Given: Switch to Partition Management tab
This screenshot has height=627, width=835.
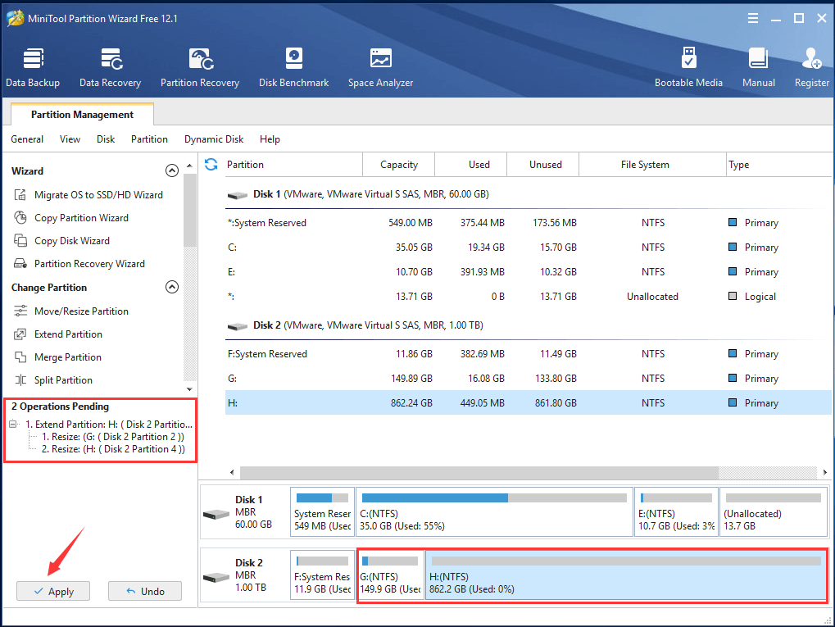Looking at the screenshot, I should [x=82, y=115].
